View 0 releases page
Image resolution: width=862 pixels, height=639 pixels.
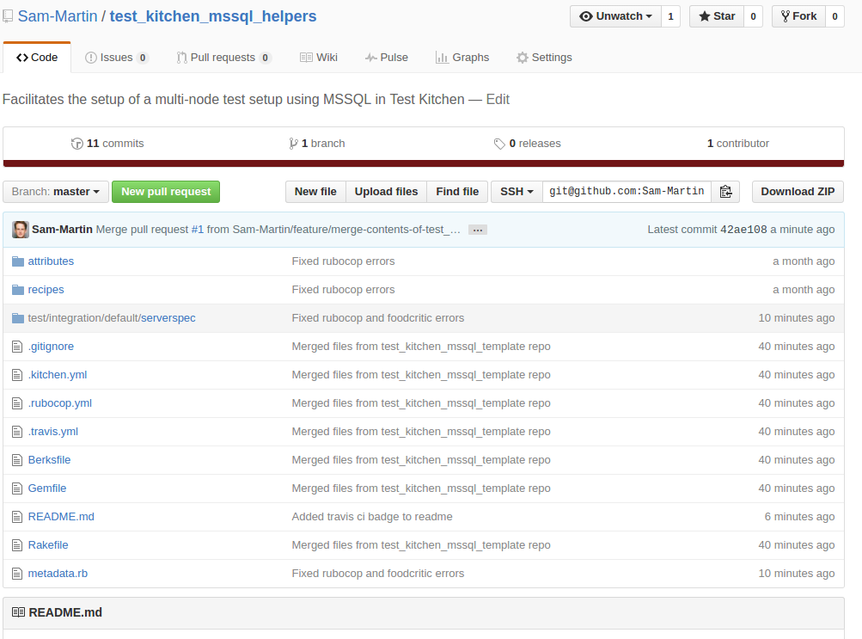pos(528,144)
